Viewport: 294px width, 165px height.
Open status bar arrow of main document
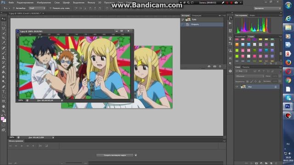click(53, 137)
